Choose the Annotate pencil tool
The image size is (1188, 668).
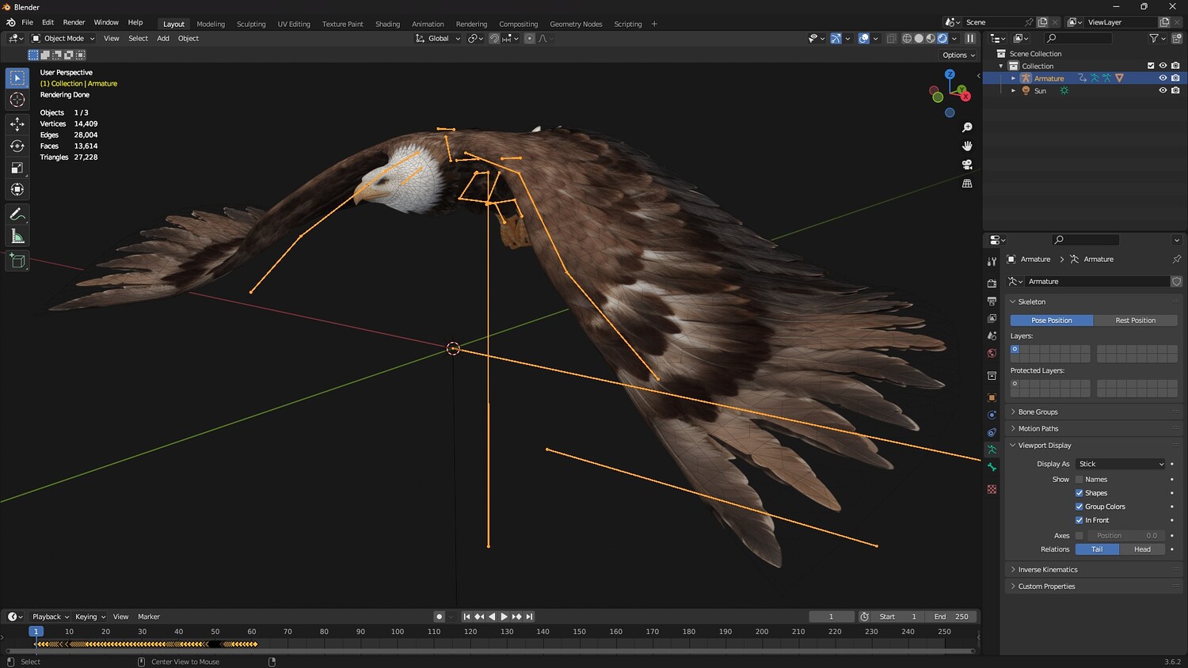click(x=17, y=214)
